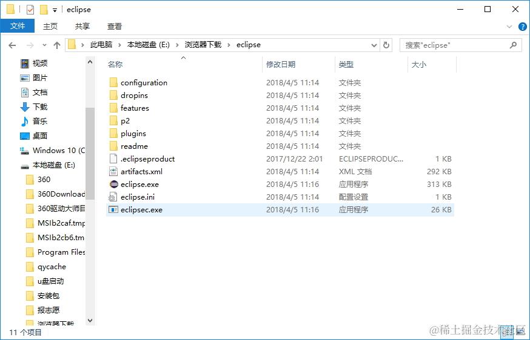Viewport: 530px width, 340px height.
Task: Select the eclipse.ini settings file icon
Action: click(x=113, y=197)
